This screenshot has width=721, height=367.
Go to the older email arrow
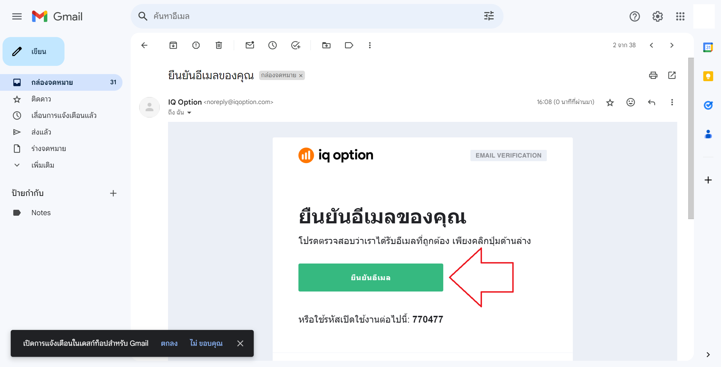click(x=672, y=45)
